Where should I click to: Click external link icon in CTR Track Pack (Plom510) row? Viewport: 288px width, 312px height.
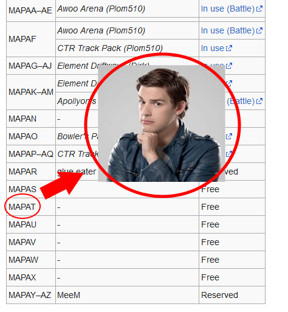point(229,48)
